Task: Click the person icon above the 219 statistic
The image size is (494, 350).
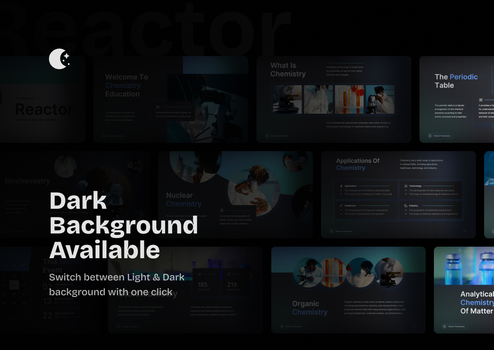Action: pyautogui.click(x=228, y=275)
